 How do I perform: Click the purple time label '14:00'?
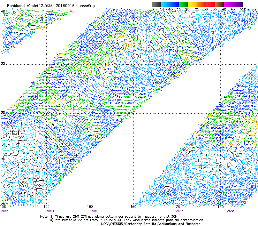pos(5,211)
